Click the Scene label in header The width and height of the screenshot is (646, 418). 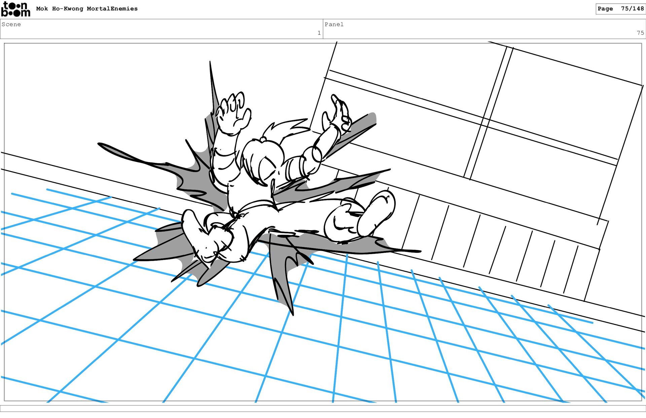[x=11, y=24]
